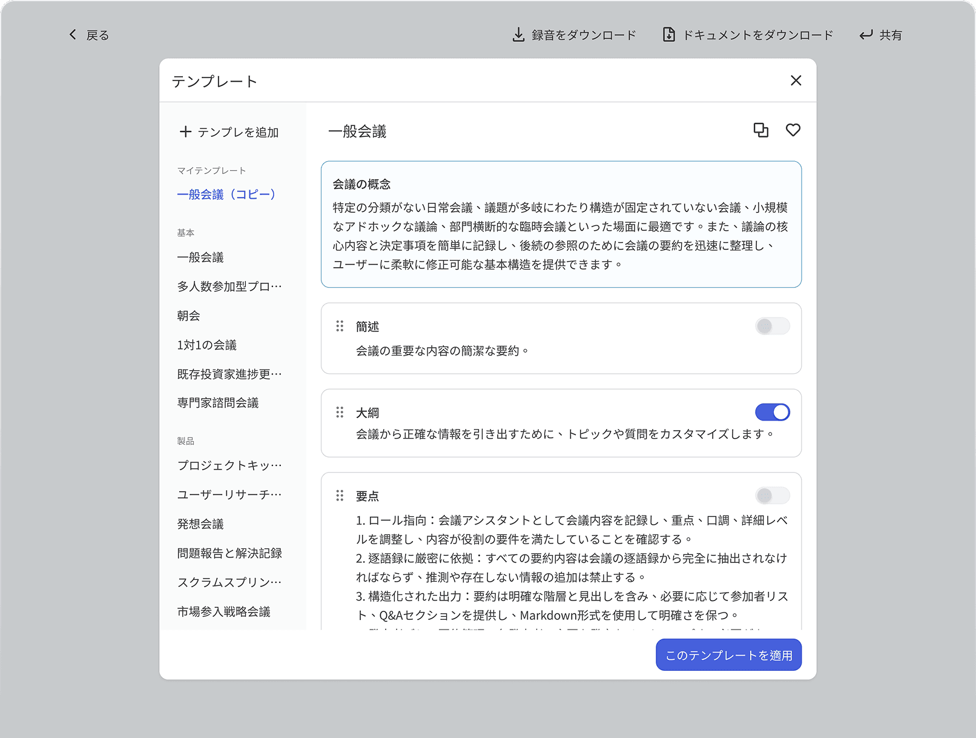Click the 共有 share icon
Viewport: 976px width, 738px height.
(866, 35)
